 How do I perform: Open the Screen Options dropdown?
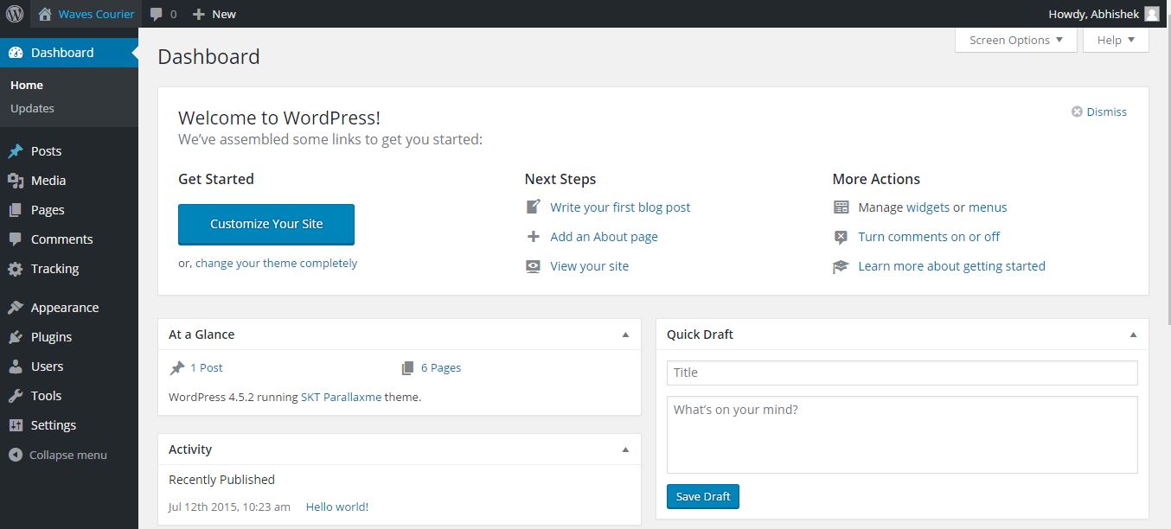pyautogui.click(x=1016, y=40)
